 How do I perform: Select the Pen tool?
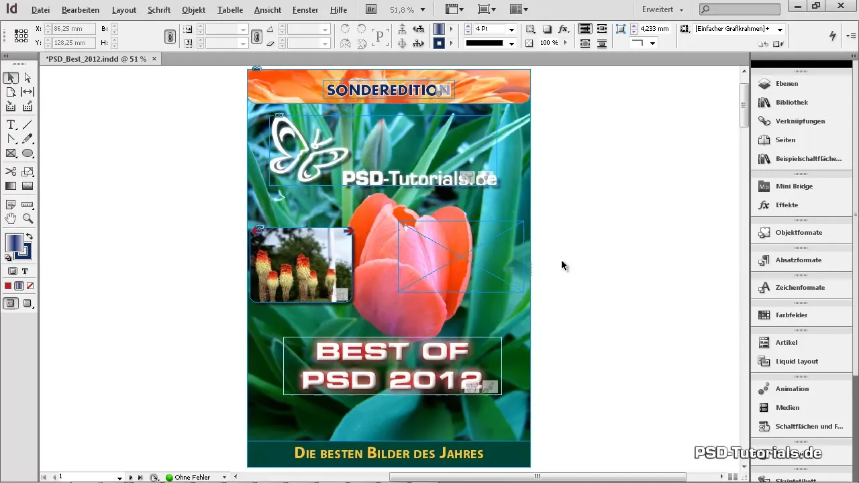click(11, 139)
